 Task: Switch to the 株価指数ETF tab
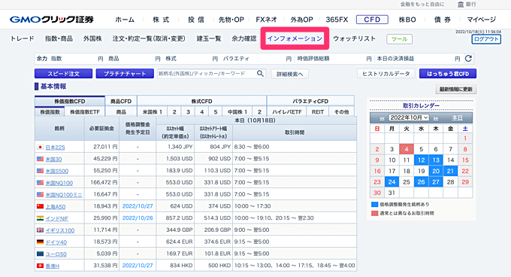(85, 112)
